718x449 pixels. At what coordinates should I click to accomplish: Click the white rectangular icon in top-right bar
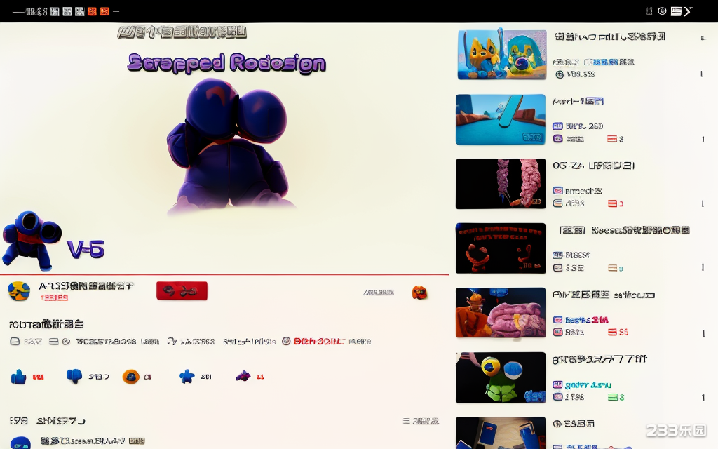[x=677, y=11]
